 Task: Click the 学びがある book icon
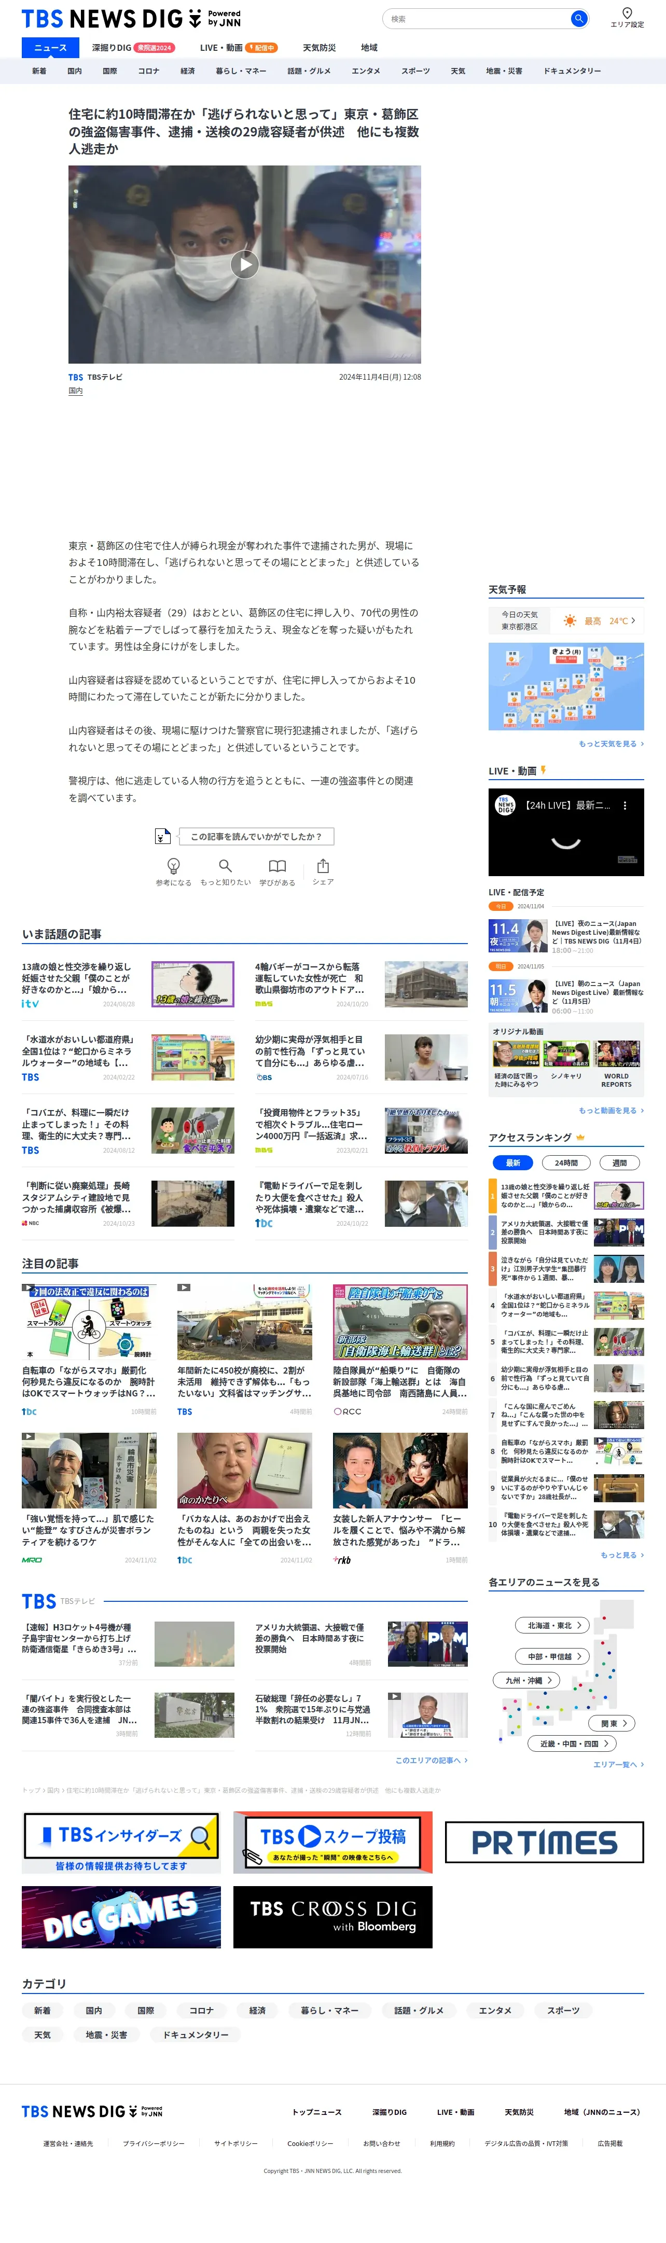click(x=277, y=865)
